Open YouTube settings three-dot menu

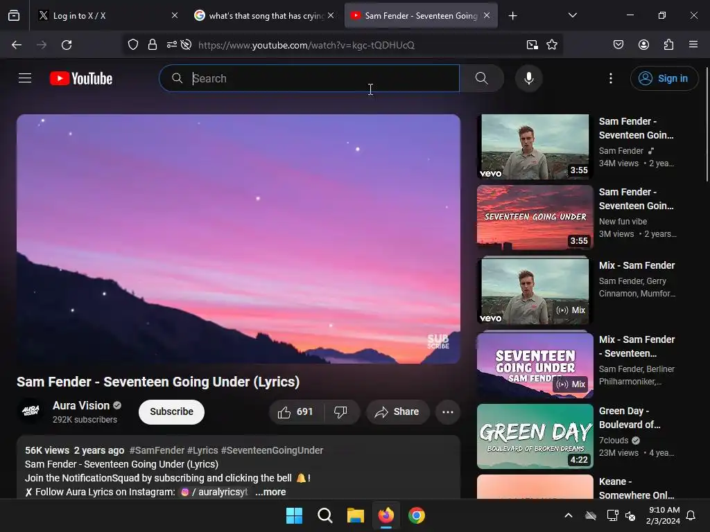610,78
